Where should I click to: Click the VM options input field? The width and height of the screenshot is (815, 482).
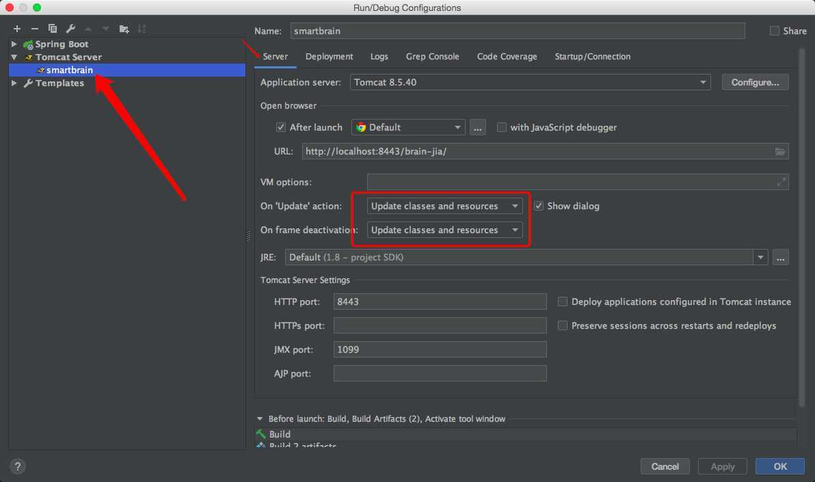578,182
